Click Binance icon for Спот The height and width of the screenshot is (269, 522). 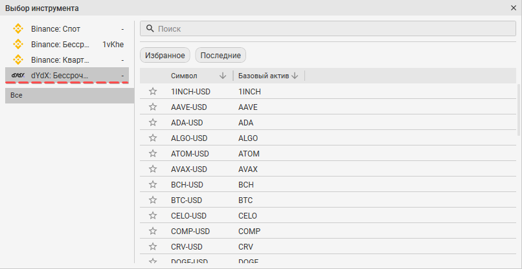click(18, 29)
